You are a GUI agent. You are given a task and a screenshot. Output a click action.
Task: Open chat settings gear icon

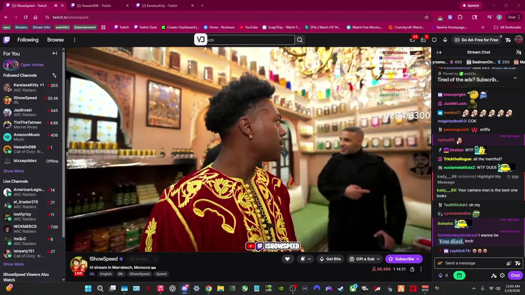point(502,275)
